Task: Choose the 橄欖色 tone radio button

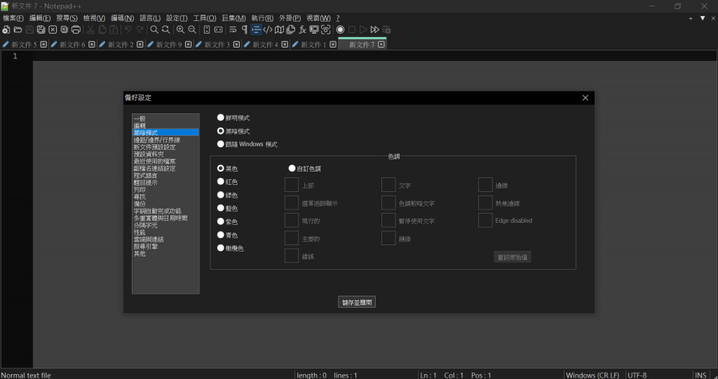Action: (221, 248)
